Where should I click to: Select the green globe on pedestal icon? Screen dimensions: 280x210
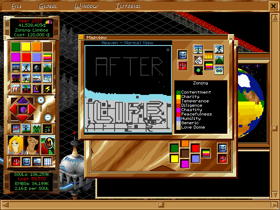point(26,89)
